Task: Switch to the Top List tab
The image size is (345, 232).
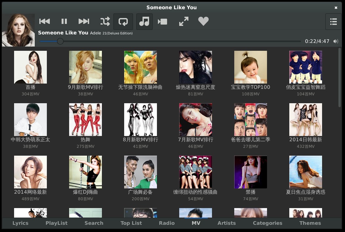Action: pyautogui.click(x=131, y=223)
